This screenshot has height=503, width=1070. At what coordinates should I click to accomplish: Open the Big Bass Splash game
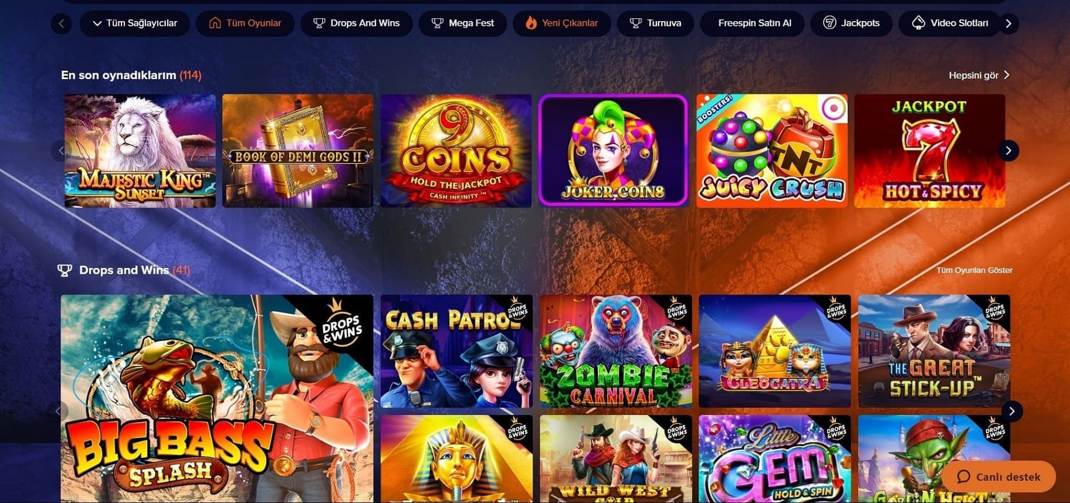point(216,398)
